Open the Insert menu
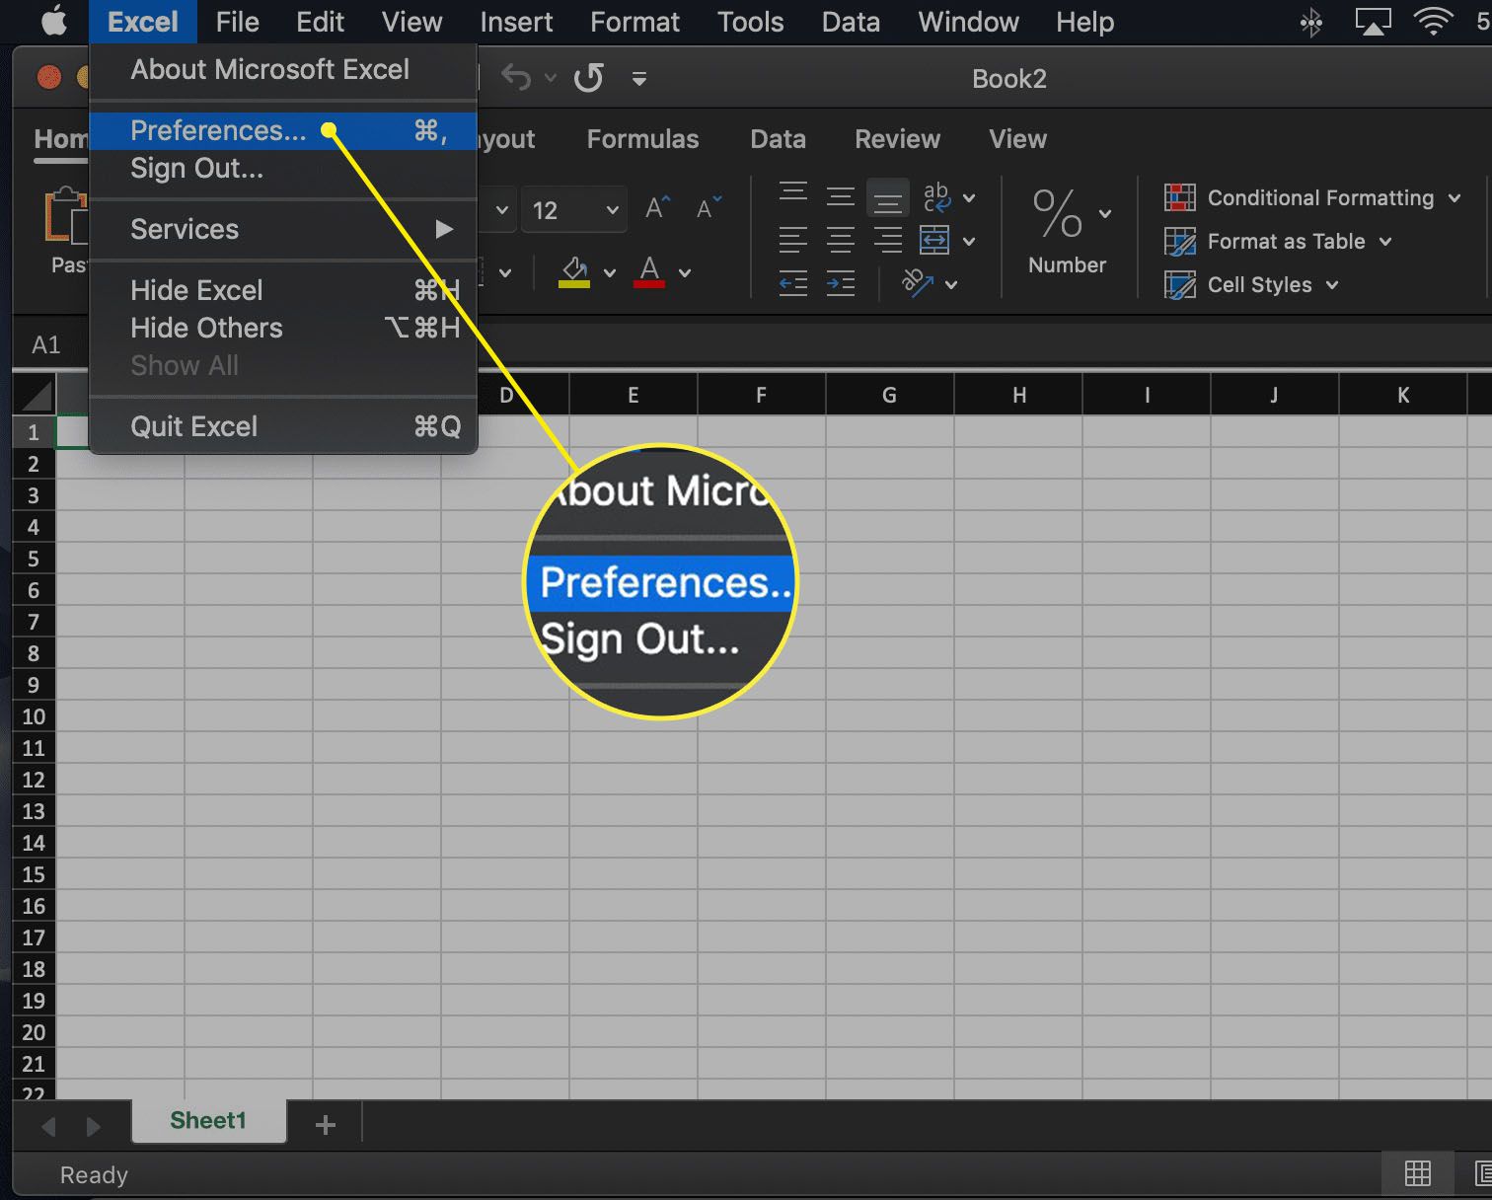 [x=516, y=22]
